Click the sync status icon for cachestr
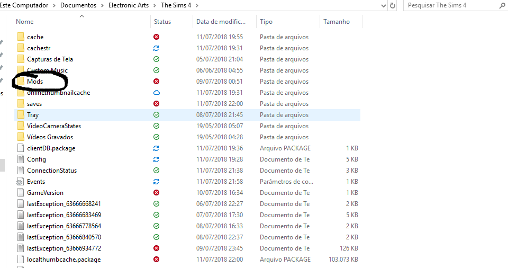The height and width of the screenshot is (268, 508). click(x=156, y=48)
